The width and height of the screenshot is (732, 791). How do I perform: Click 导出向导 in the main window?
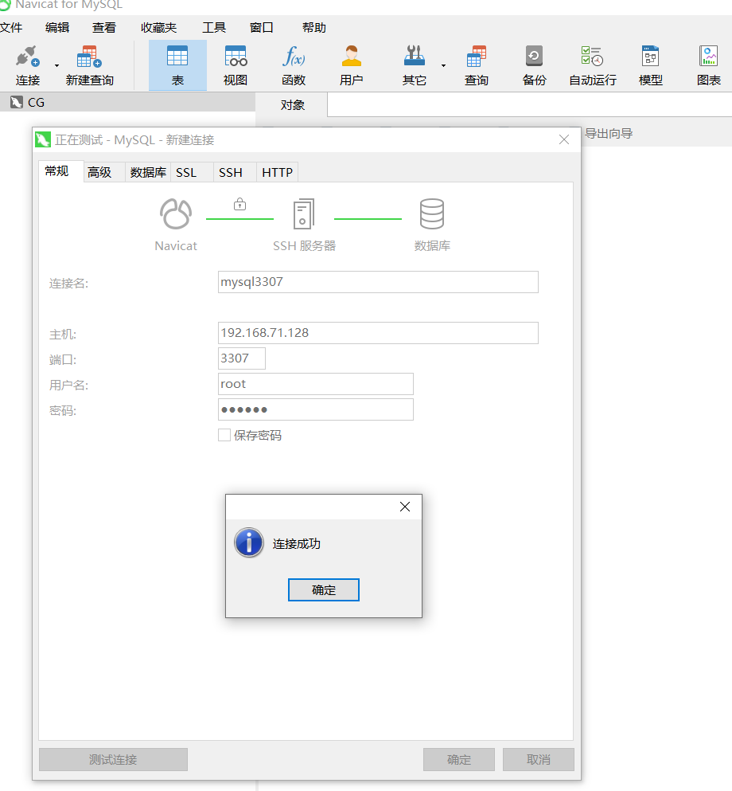pyautogui.click(x=609, y=134)
